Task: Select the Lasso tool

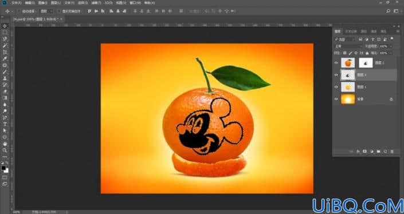Action: click(5, 39)
